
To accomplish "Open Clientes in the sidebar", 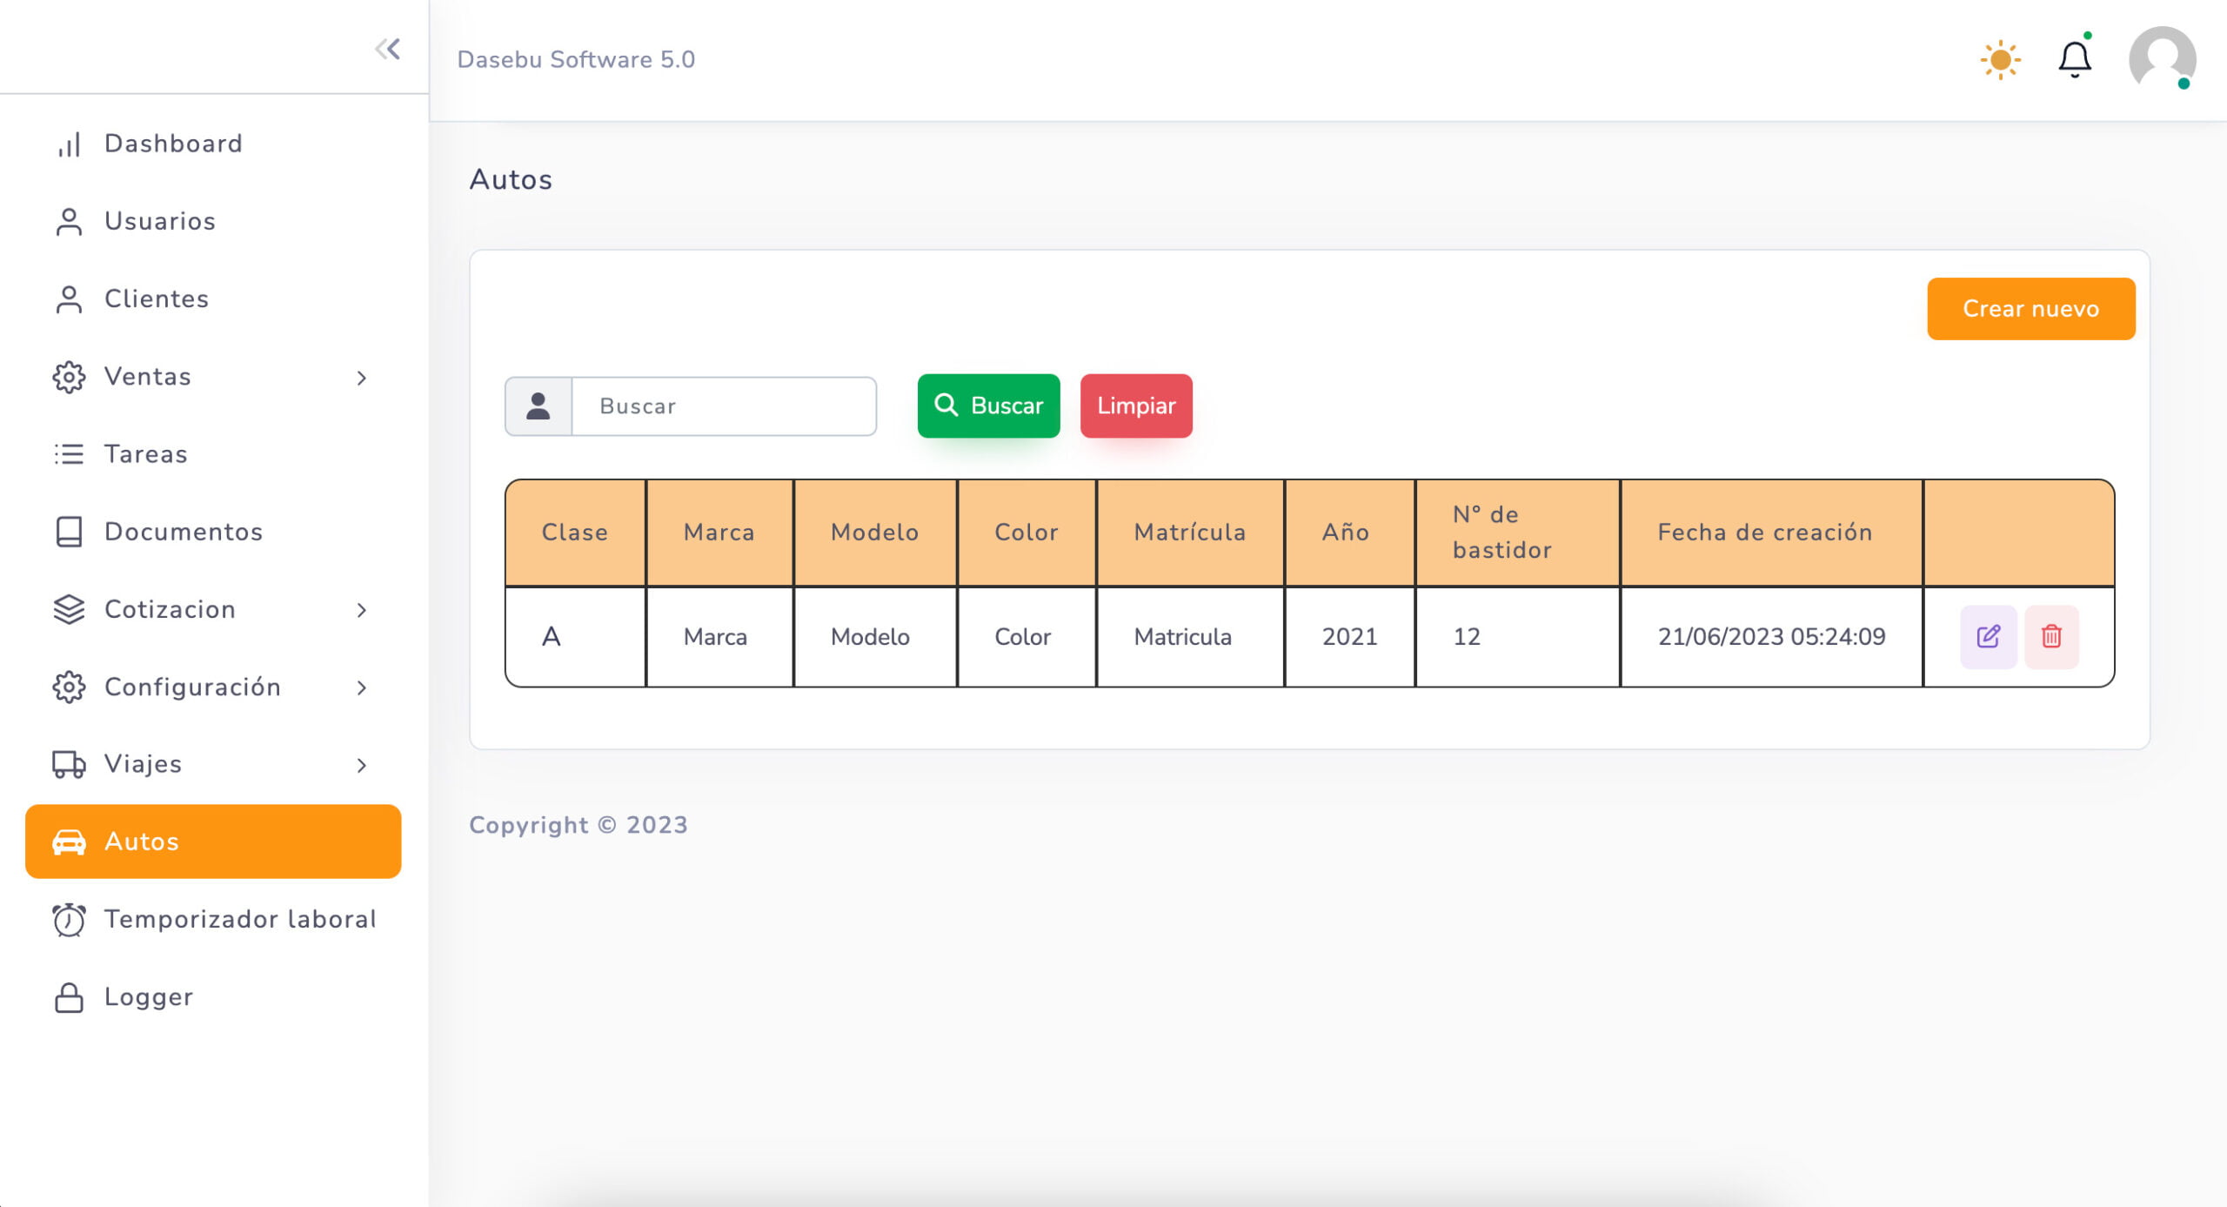I will 213,298.
